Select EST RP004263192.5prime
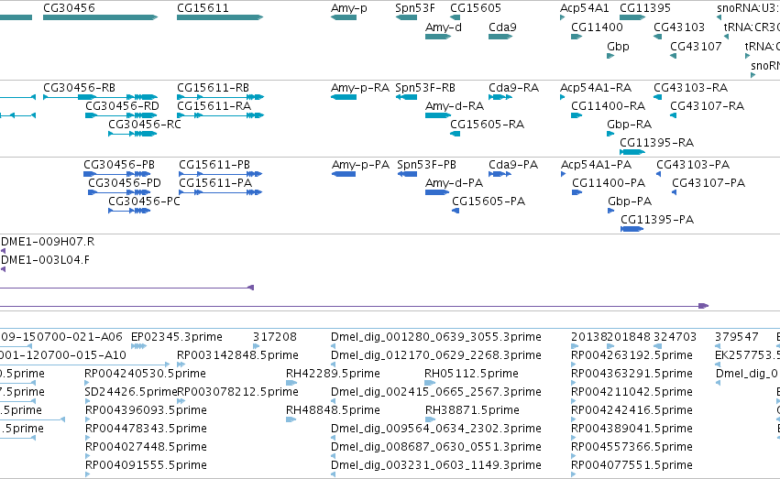The height and width of the screenshot is (479, 780). (x=632, y=355)
